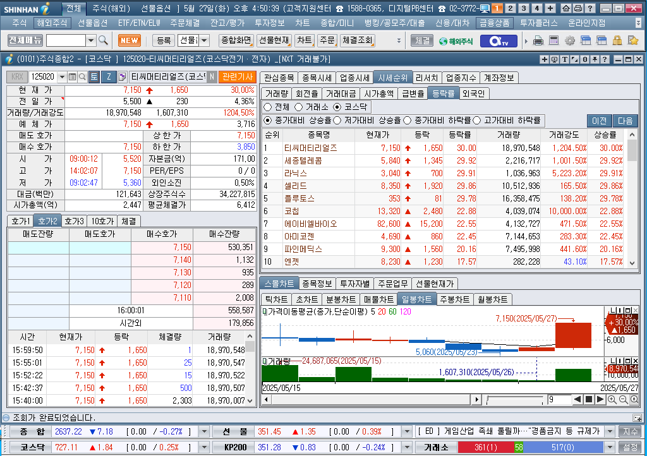Image resolution: width=647 pixels, height=456 pixels.
Task: Open help via question mark icon
Action: tap(590, 8)
